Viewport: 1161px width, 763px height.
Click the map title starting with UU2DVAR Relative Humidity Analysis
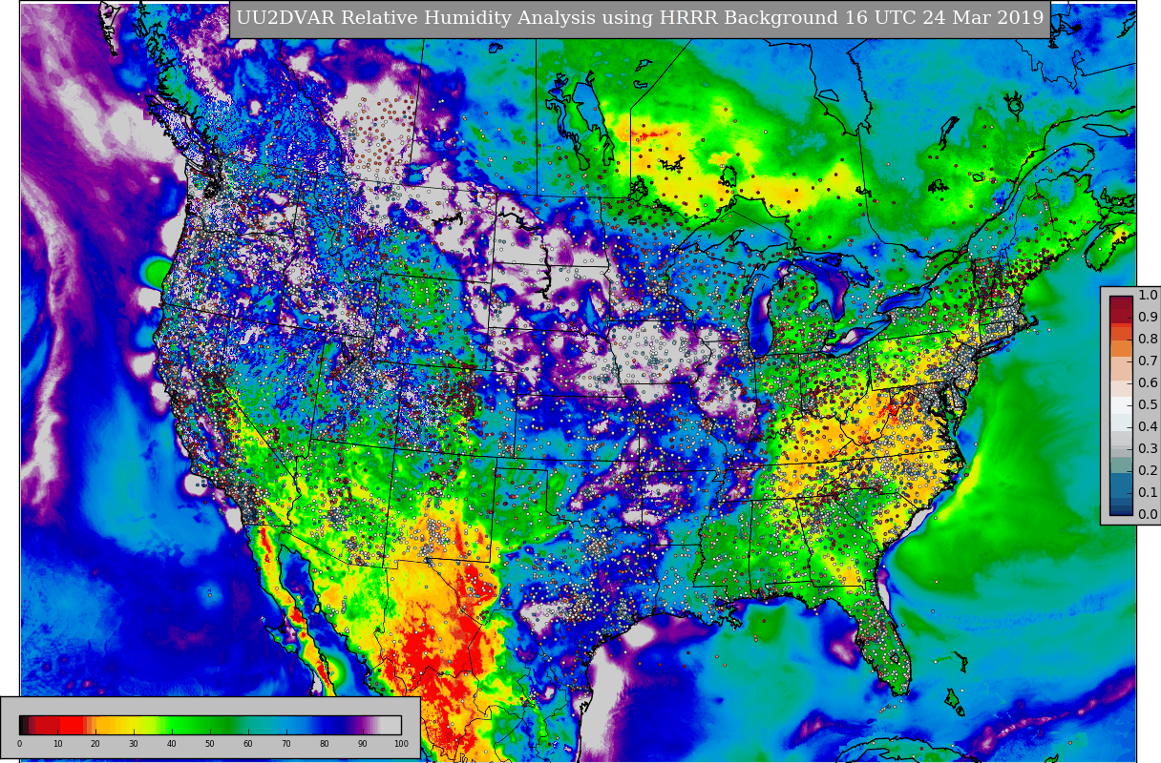640,18
